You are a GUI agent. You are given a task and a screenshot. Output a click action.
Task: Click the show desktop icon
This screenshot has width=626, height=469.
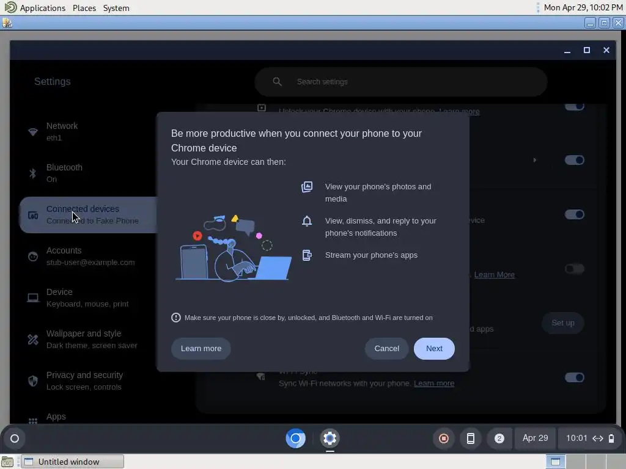[x=7, y=462]
